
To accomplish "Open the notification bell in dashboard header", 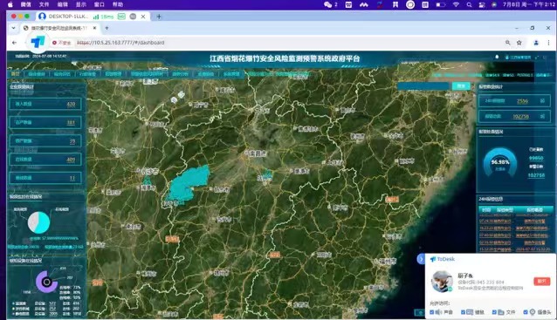I will pos(497,58).
